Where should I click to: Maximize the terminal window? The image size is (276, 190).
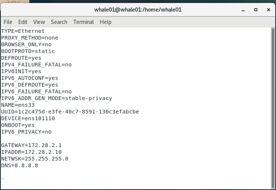coord(256,10)
